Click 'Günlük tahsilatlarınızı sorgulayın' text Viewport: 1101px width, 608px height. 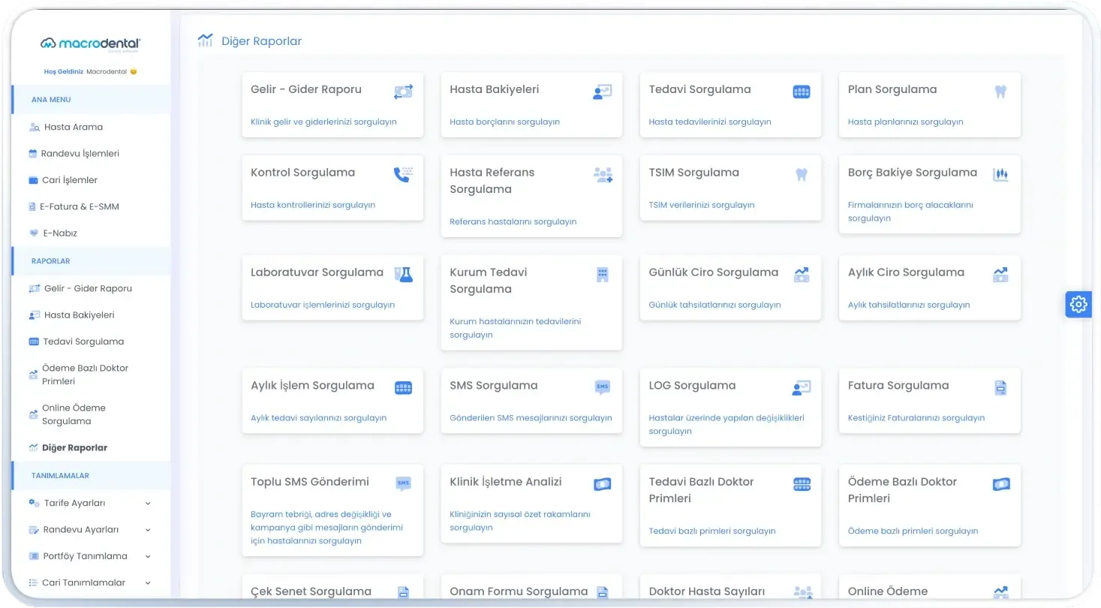(714, 305)
